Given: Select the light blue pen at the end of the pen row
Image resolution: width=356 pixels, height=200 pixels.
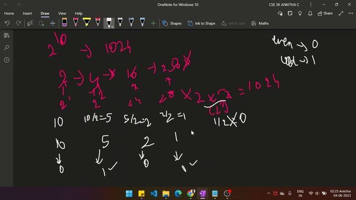Looking at the screenshot, I should point(142,22).
